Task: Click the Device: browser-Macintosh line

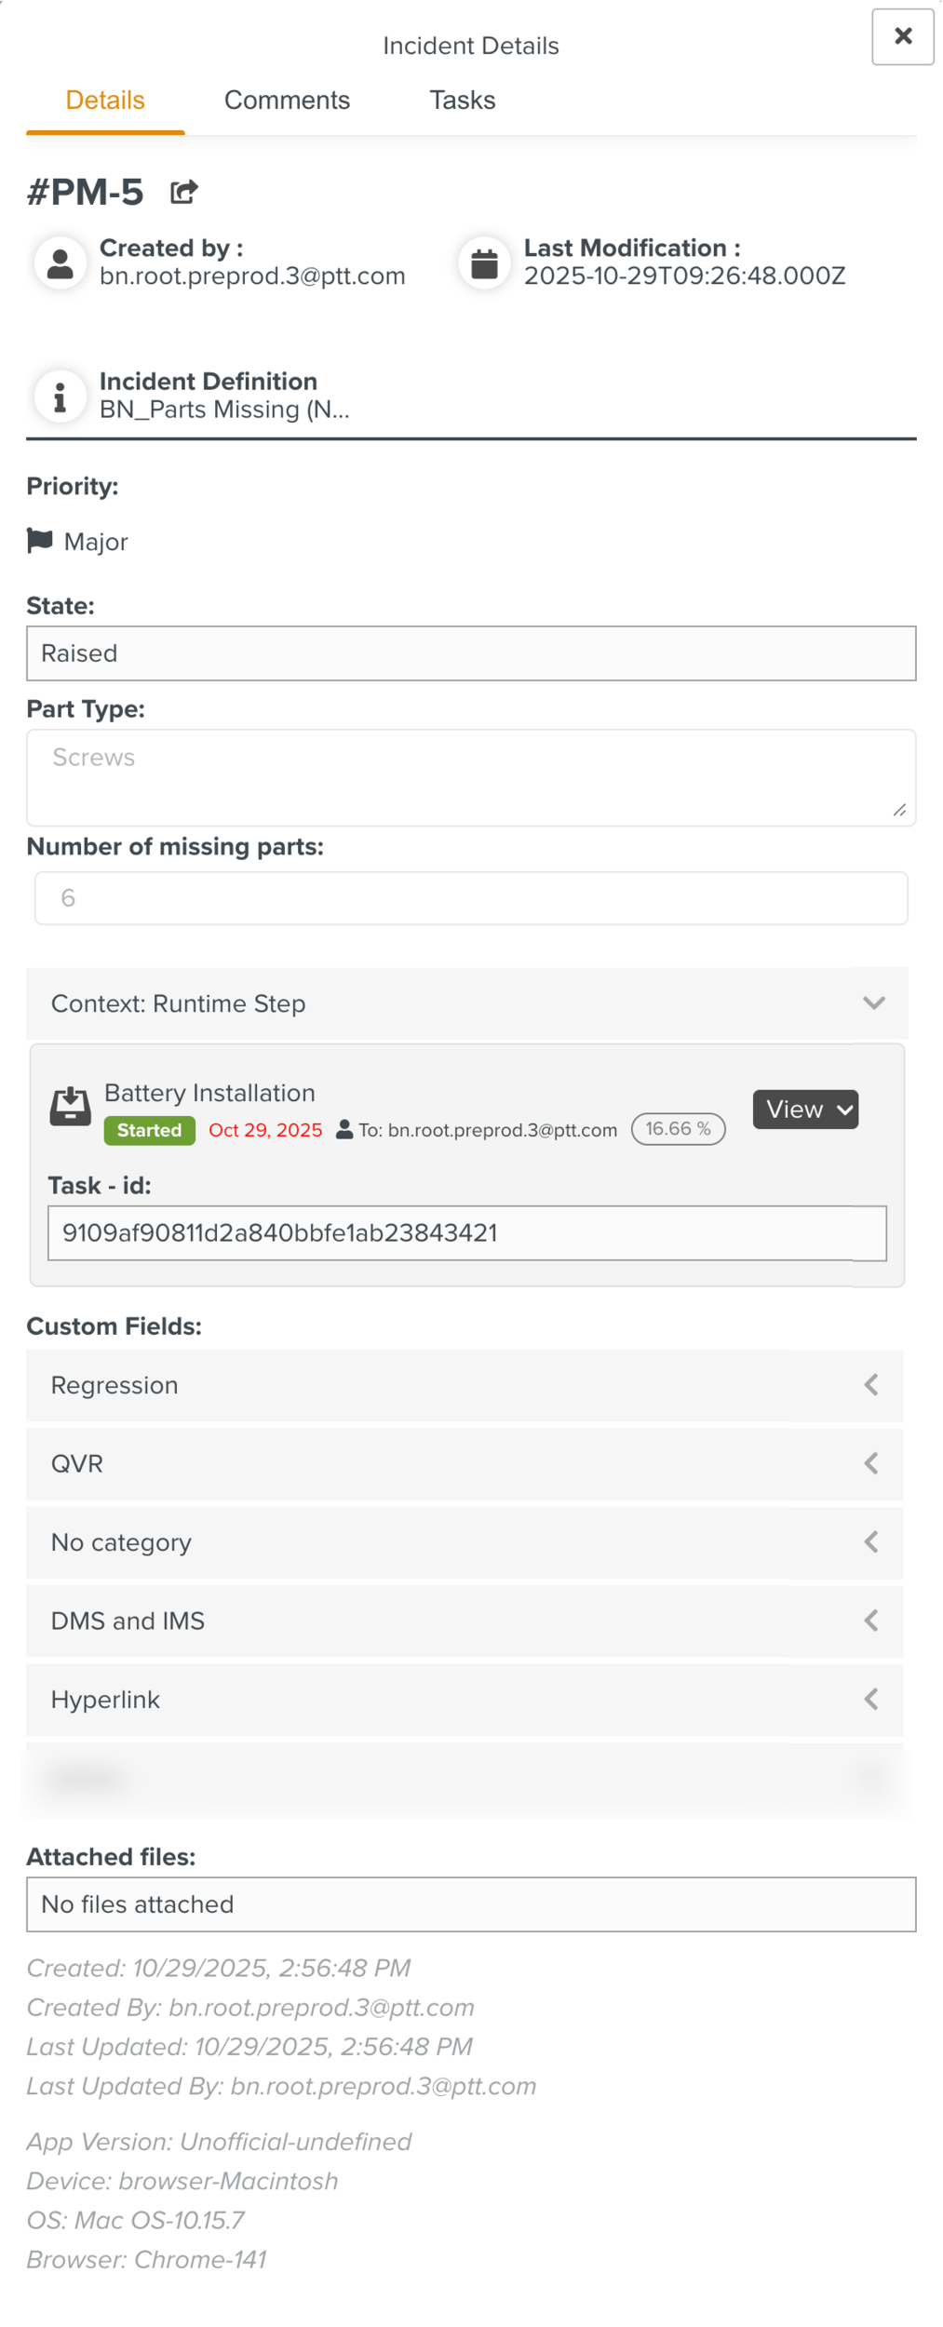Action: pos(182,2181)
